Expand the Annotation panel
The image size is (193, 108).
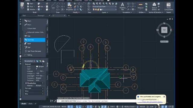click(x=127, y=12)
